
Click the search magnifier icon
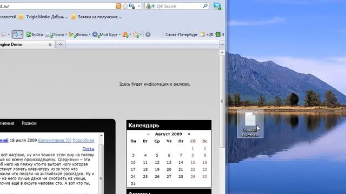click(x=205, y=6)
